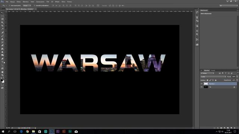Select the Blur tool

coord(2,52)
